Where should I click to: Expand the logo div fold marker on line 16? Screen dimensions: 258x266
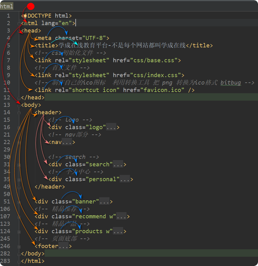(x=19, y=128)
